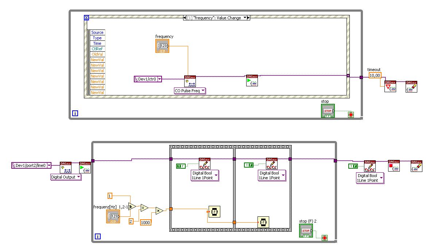The image size is (445, 247).
Task: Go to next event case with right arrow
Action: (248, 17)
